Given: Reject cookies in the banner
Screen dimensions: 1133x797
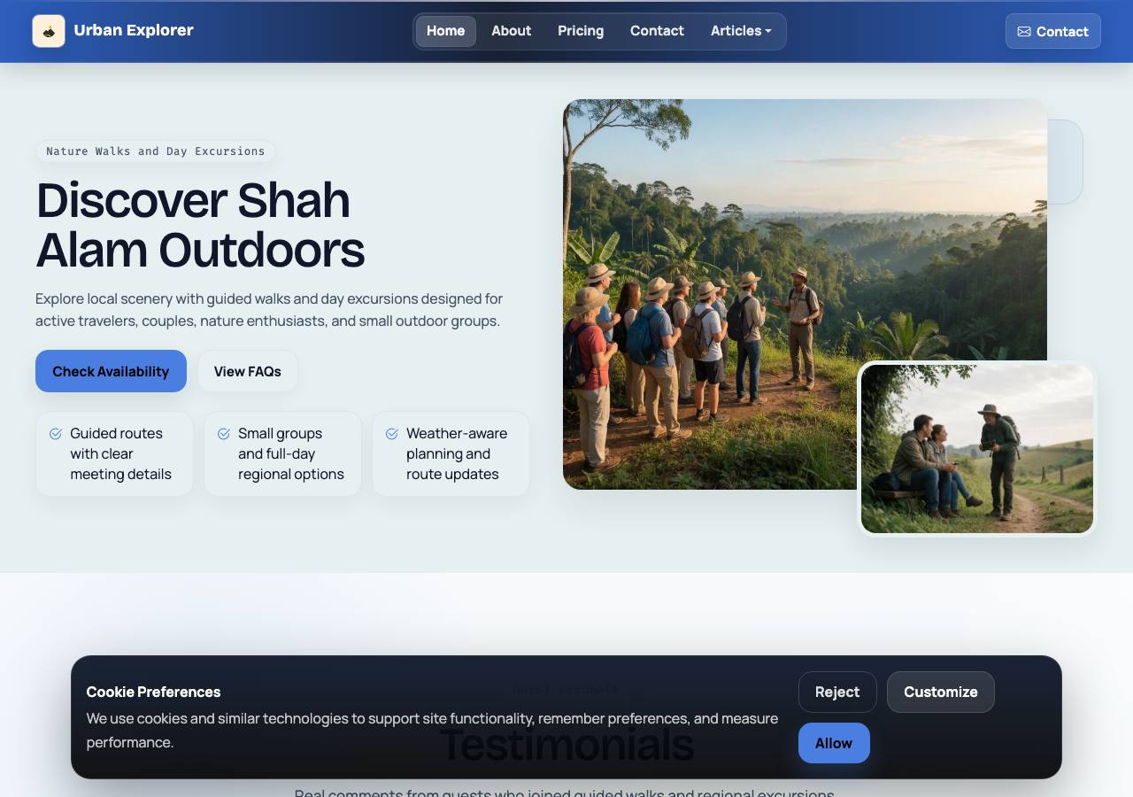Looking at the screenshot, I should pyautogui.click(x=837, y=692).
